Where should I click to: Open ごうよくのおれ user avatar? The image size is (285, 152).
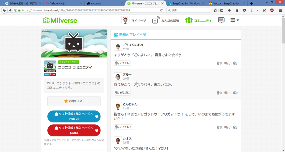[x=118, y=47]
